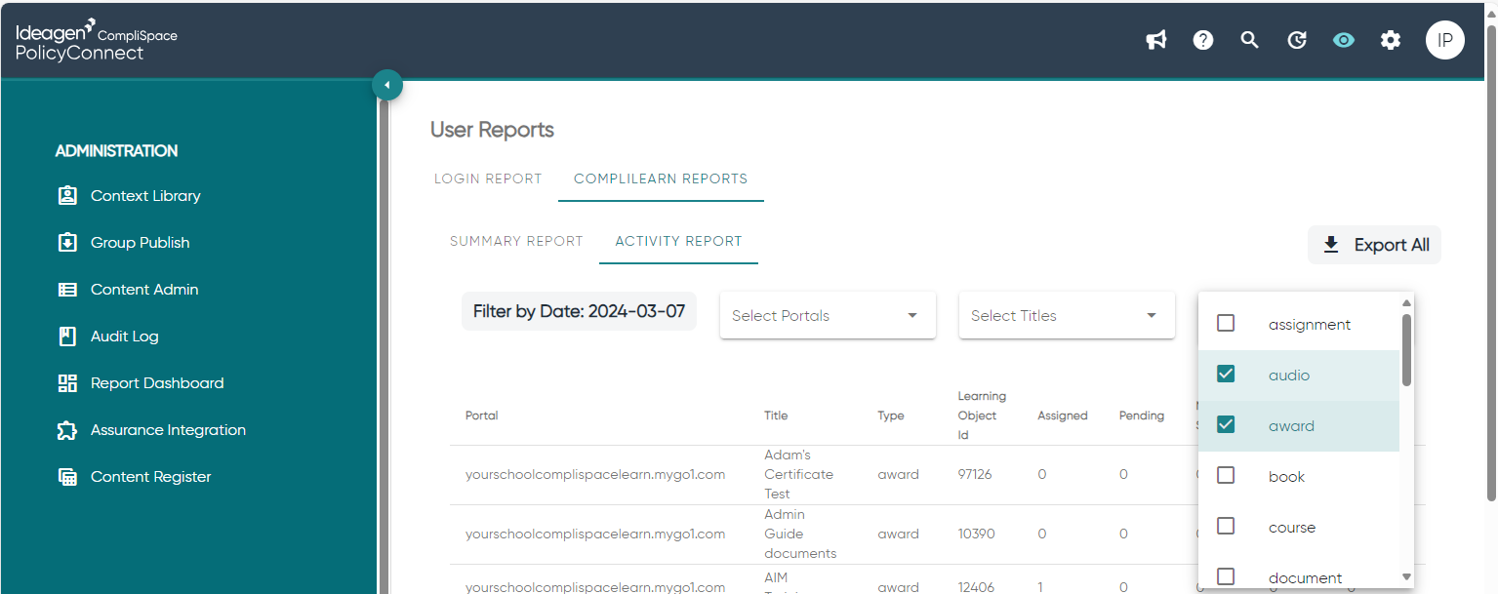Click the Type column header
Viewport: 1498px width, 594px height.
(x=891, y=416)
